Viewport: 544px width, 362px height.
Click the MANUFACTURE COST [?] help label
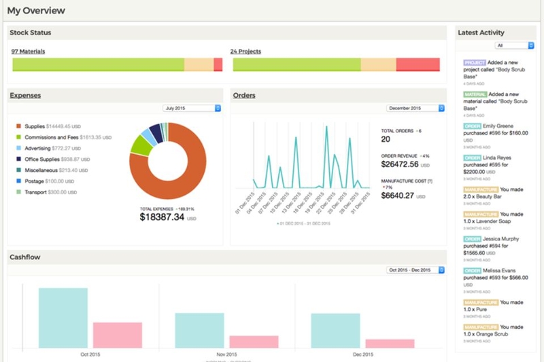[x=407, y=181]
